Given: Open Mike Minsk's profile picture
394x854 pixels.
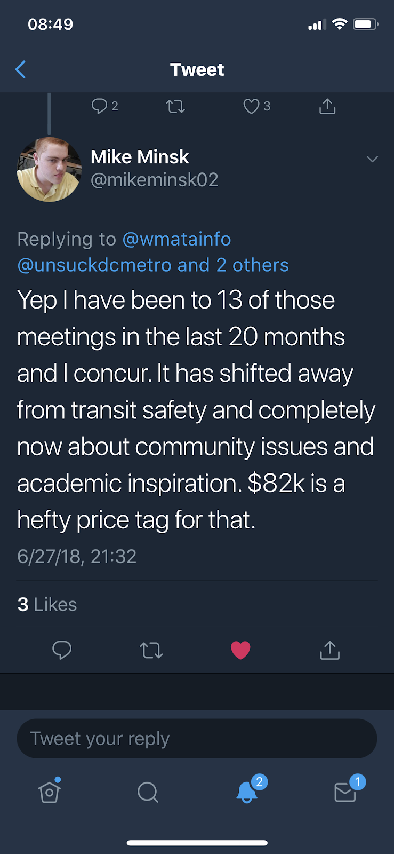Looking at the screenshot, I should [49, 170].
